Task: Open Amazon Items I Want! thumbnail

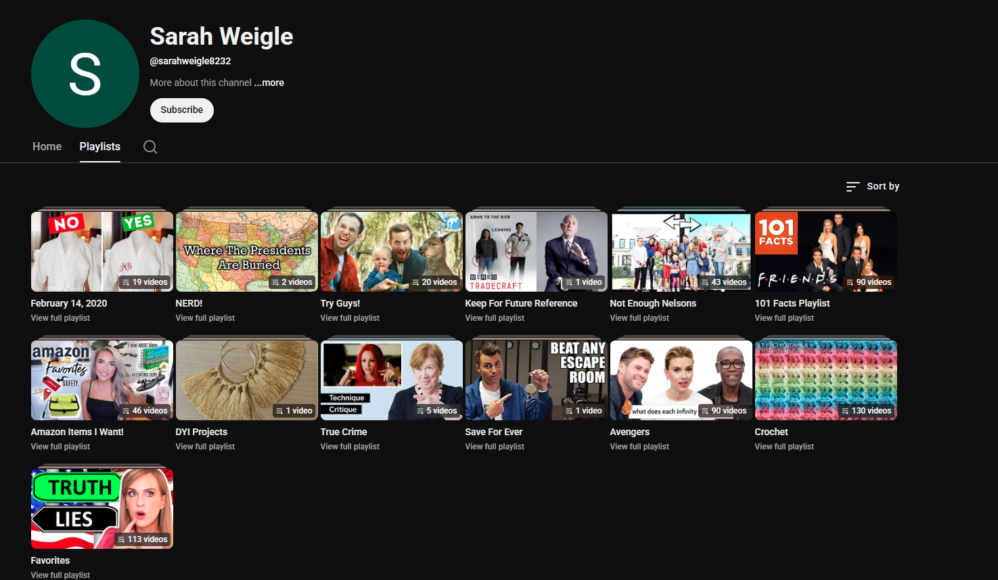Action: click(x=102, y=380)
